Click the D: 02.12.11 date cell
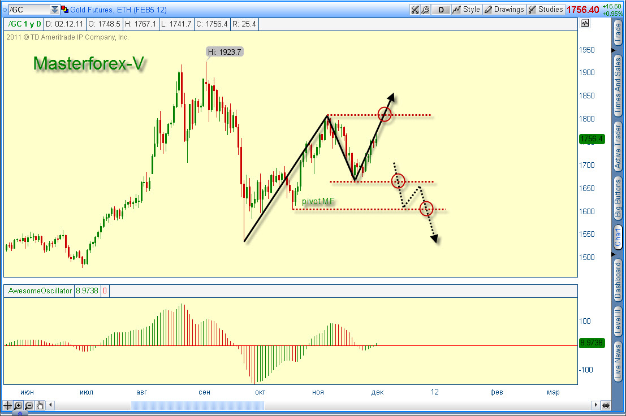This screenshot has height=416, width=626. [64, 24]
